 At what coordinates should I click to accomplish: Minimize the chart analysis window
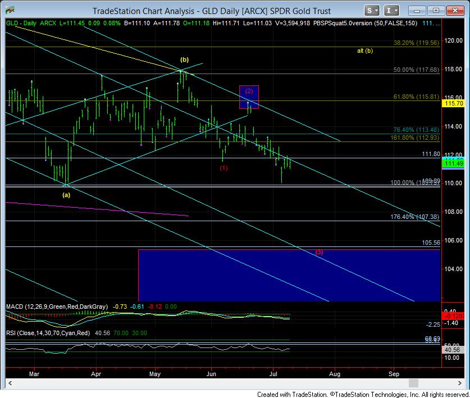coord(417,11)
